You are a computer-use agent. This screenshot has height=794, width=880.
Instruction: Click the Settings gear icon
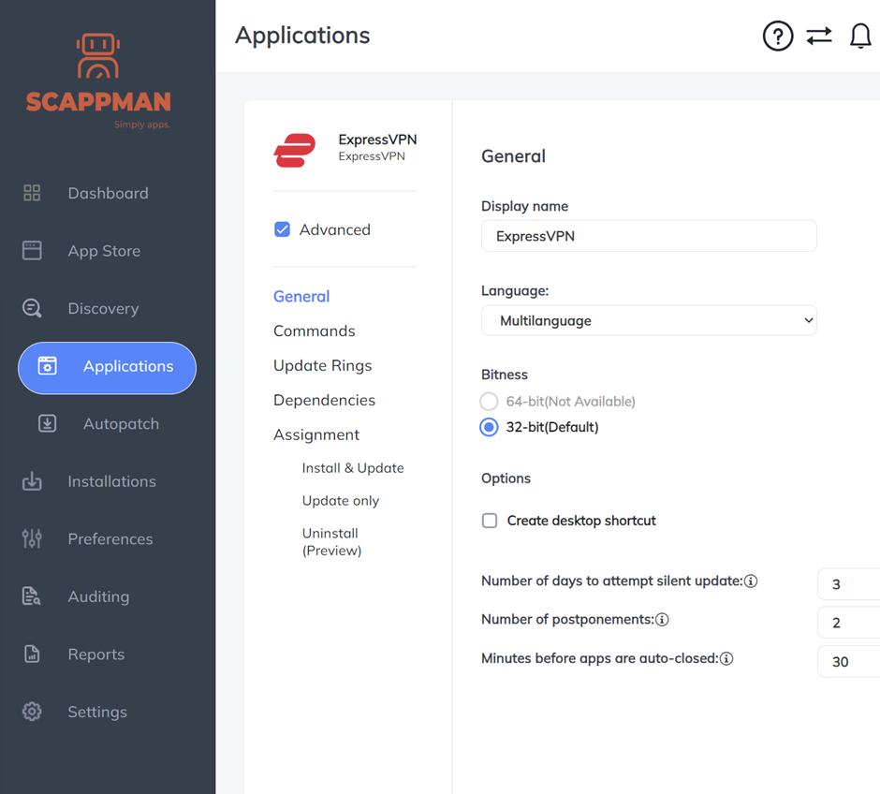pos(32,712)
